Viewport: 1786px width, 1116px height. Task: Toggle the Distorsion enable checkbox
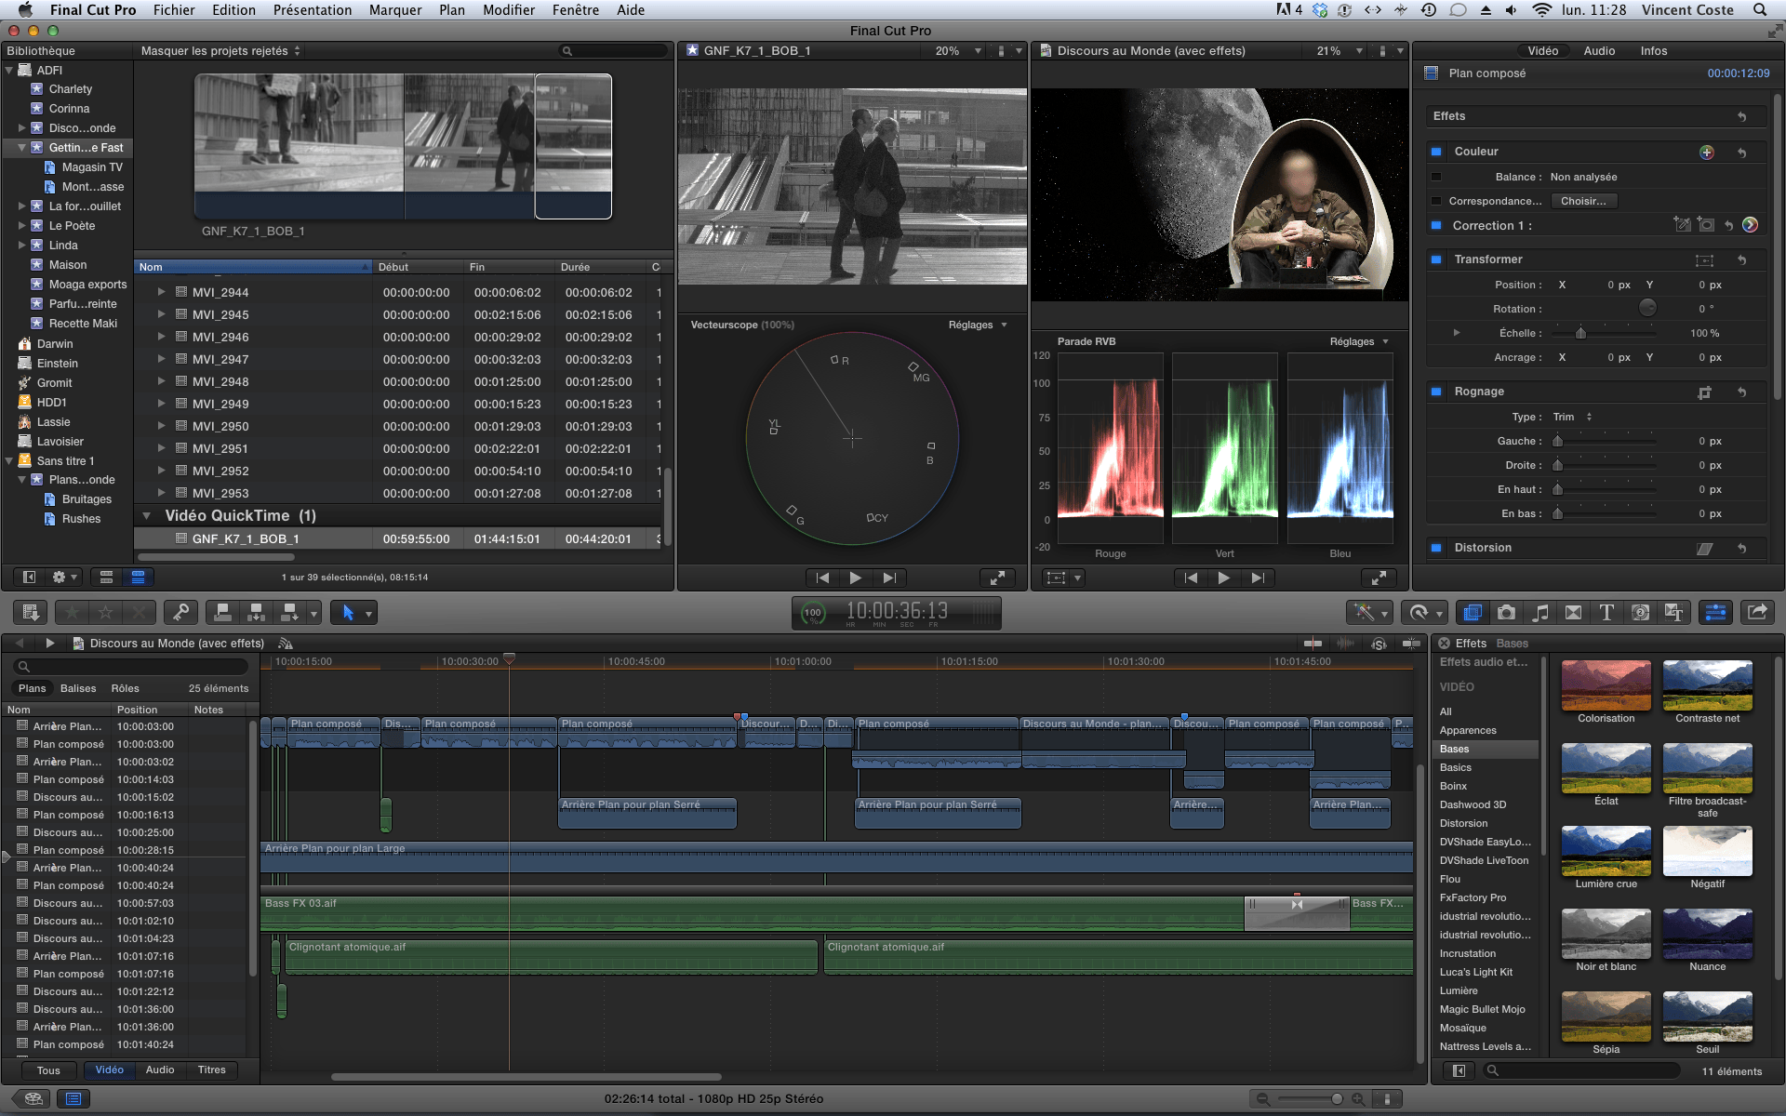[x=1436, y=548]
